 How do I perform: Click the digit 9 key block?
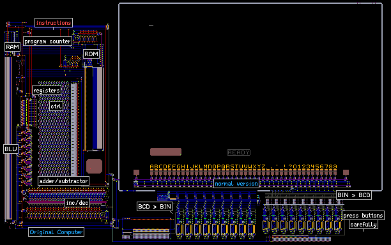335,172
